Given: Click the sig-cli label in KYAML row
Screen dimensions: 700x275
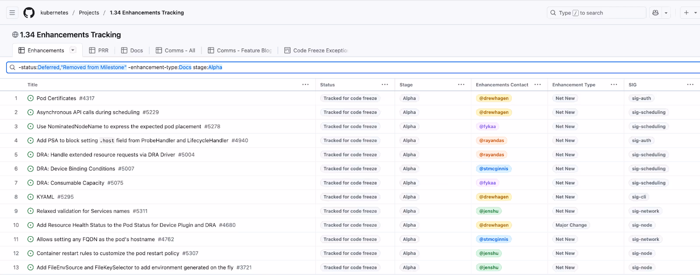Looking at the screenshot, I should [x=639, y=197].
